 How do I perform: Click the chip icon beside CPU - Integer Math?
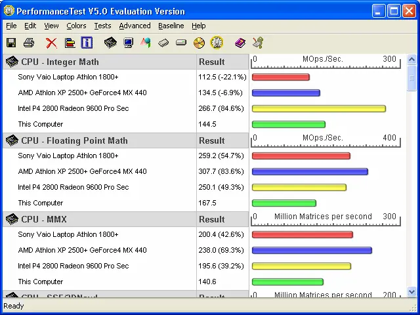pos(12,62)
